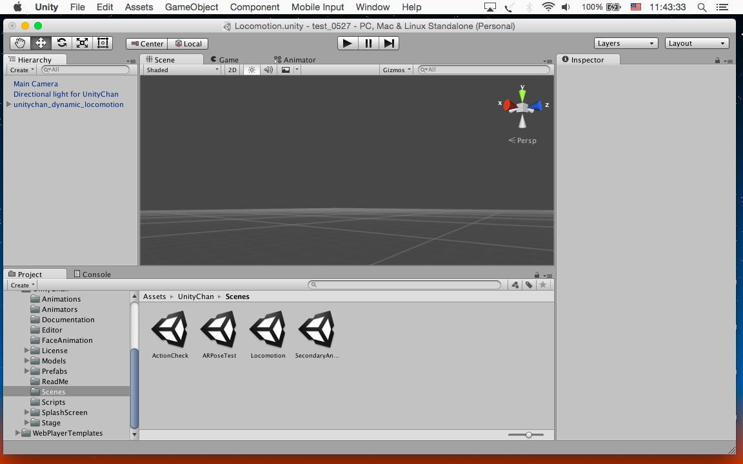Click the Pause button
The image size is (743, 464).
point(368,43)
